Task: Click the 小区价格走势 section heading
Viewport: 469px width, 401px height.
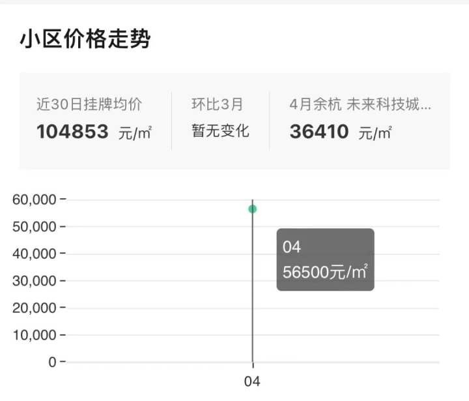Action: [x=85, y=39]
